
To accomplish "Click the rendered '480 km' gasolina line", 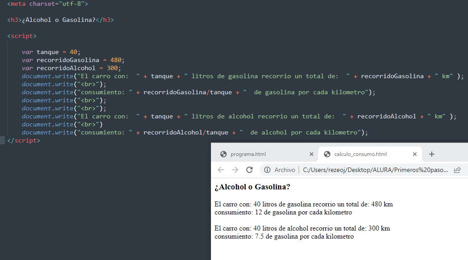I will tap(304, 204).
